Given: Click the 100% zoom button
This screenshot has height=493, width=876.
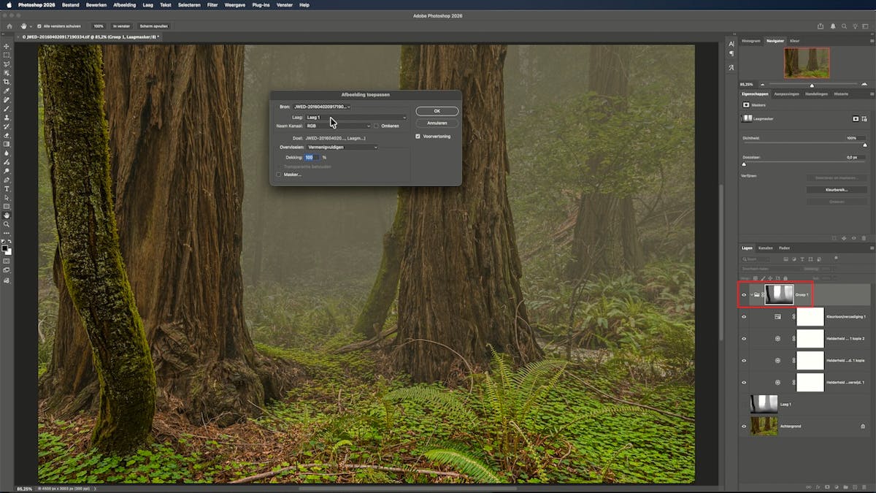Looking at the screenshot, I should pos(98,26).
